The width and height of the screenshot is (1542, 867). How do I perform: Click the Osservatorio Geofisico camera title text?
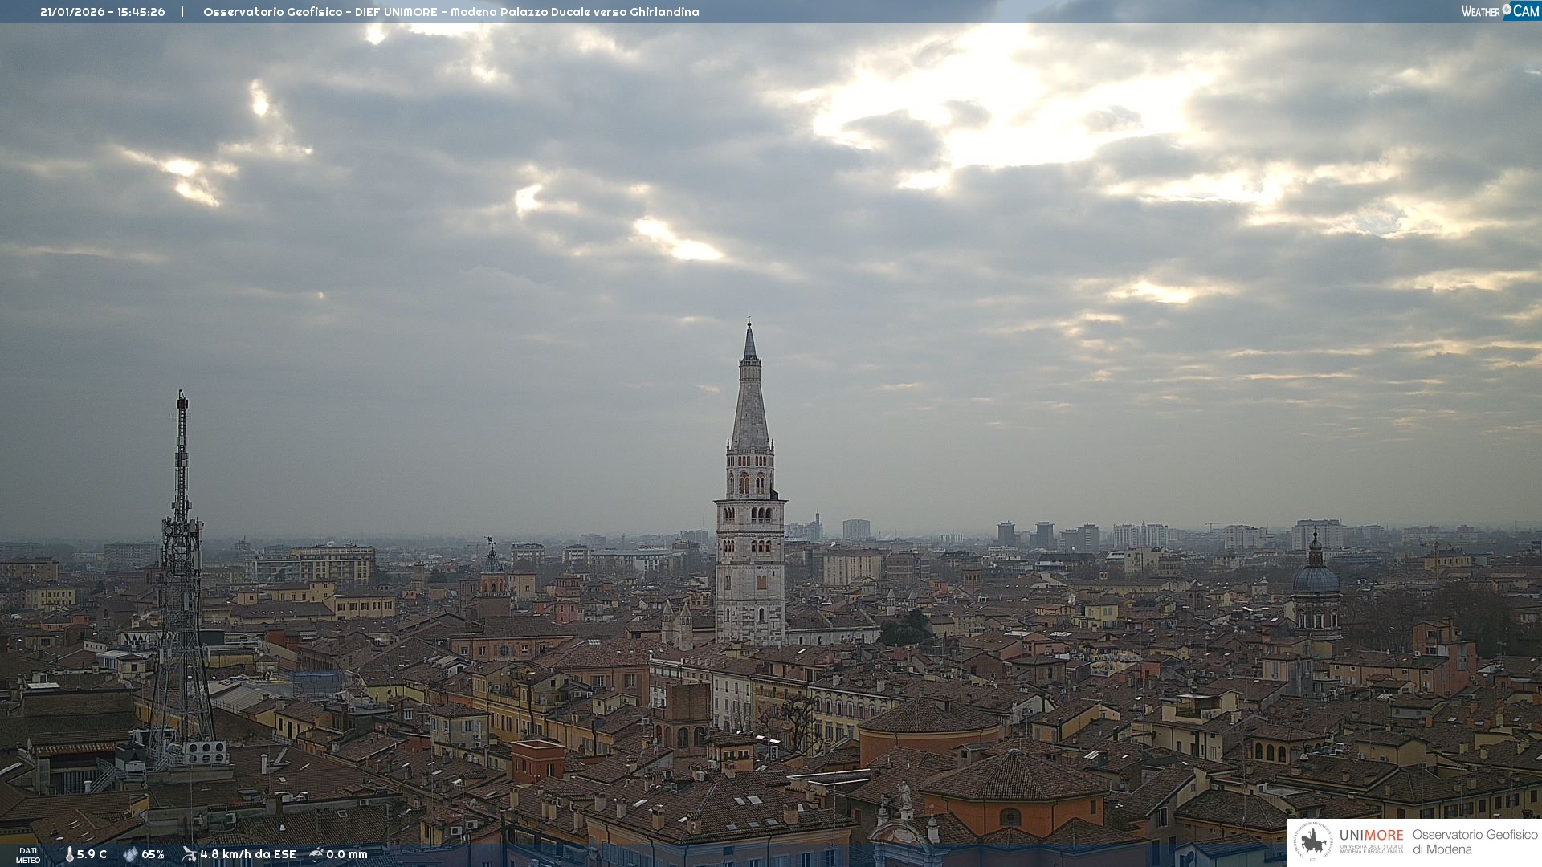point(451,12)
